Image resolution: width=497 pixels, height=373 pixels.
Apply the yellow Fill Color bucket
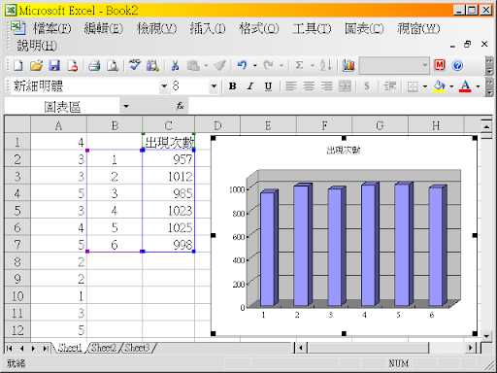click(x=439, y=86)
